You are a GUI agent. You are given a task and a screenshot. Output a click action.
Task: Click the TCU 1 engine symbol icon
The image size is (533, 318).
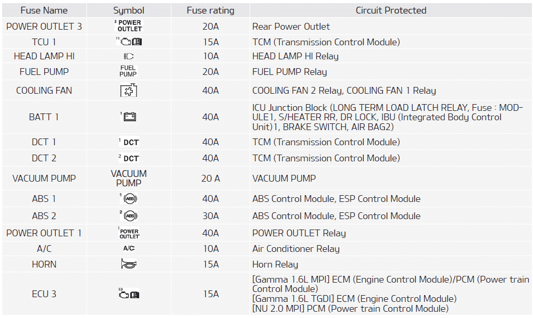point(129,42)
